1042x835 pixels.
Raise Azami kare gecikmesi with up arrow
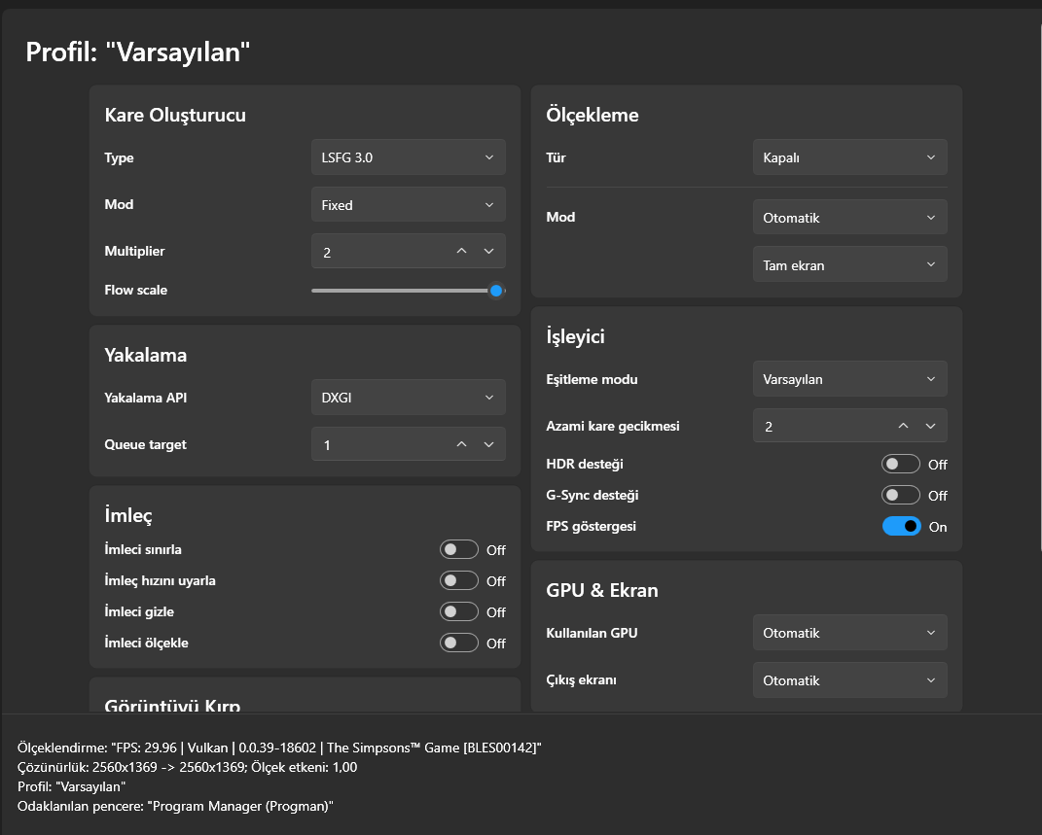903,426
